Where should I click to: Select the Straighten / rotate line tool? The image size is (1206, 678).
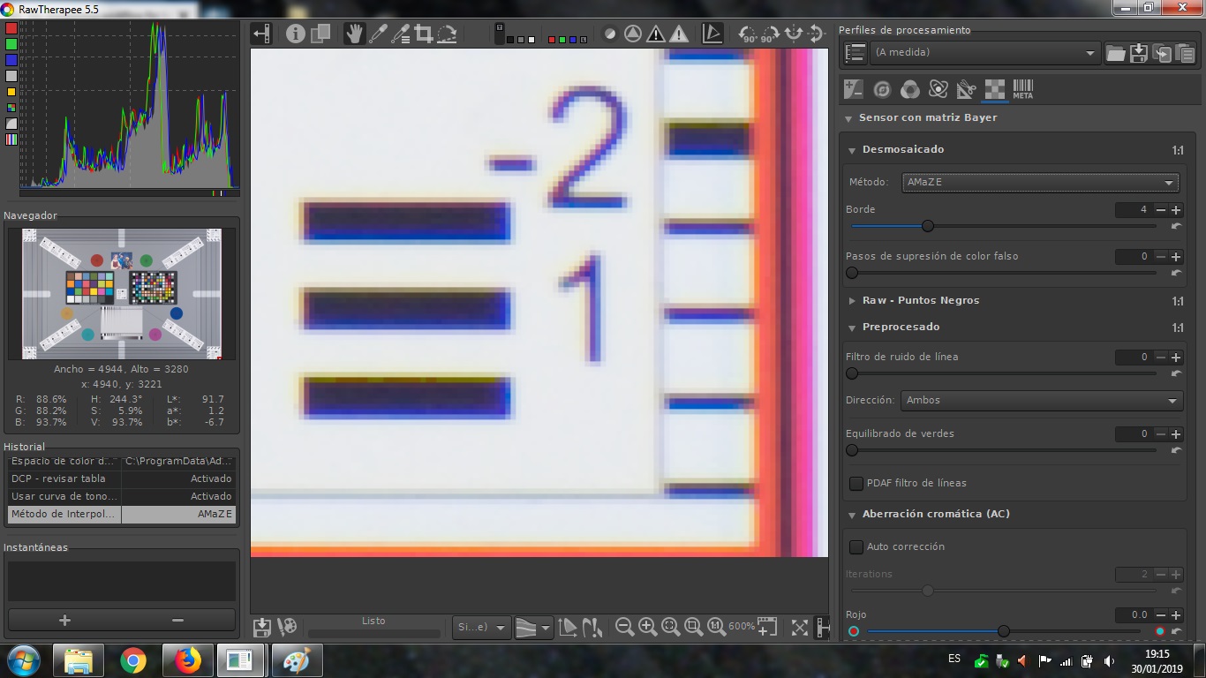[447, 34]
